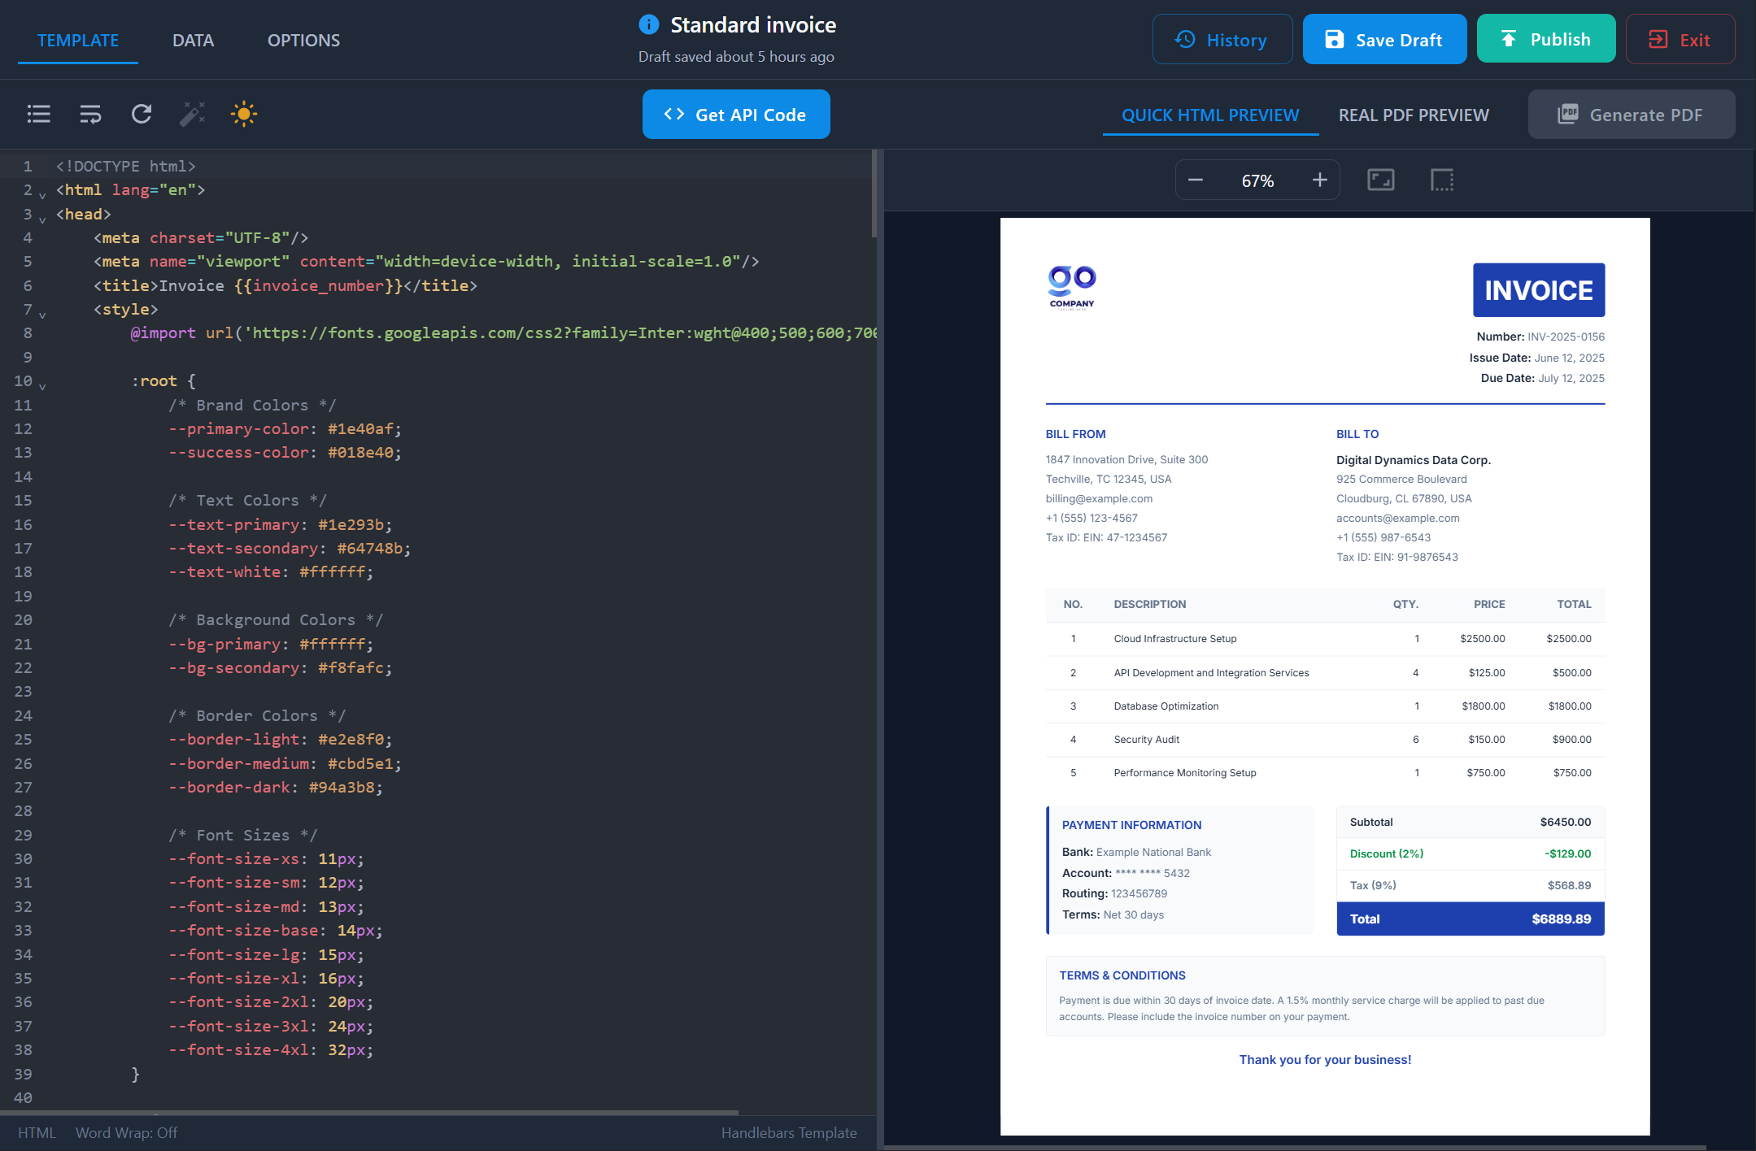Select the magic wand auto-format icon
1756x1151 pixels.
click(x=192, y=114)
